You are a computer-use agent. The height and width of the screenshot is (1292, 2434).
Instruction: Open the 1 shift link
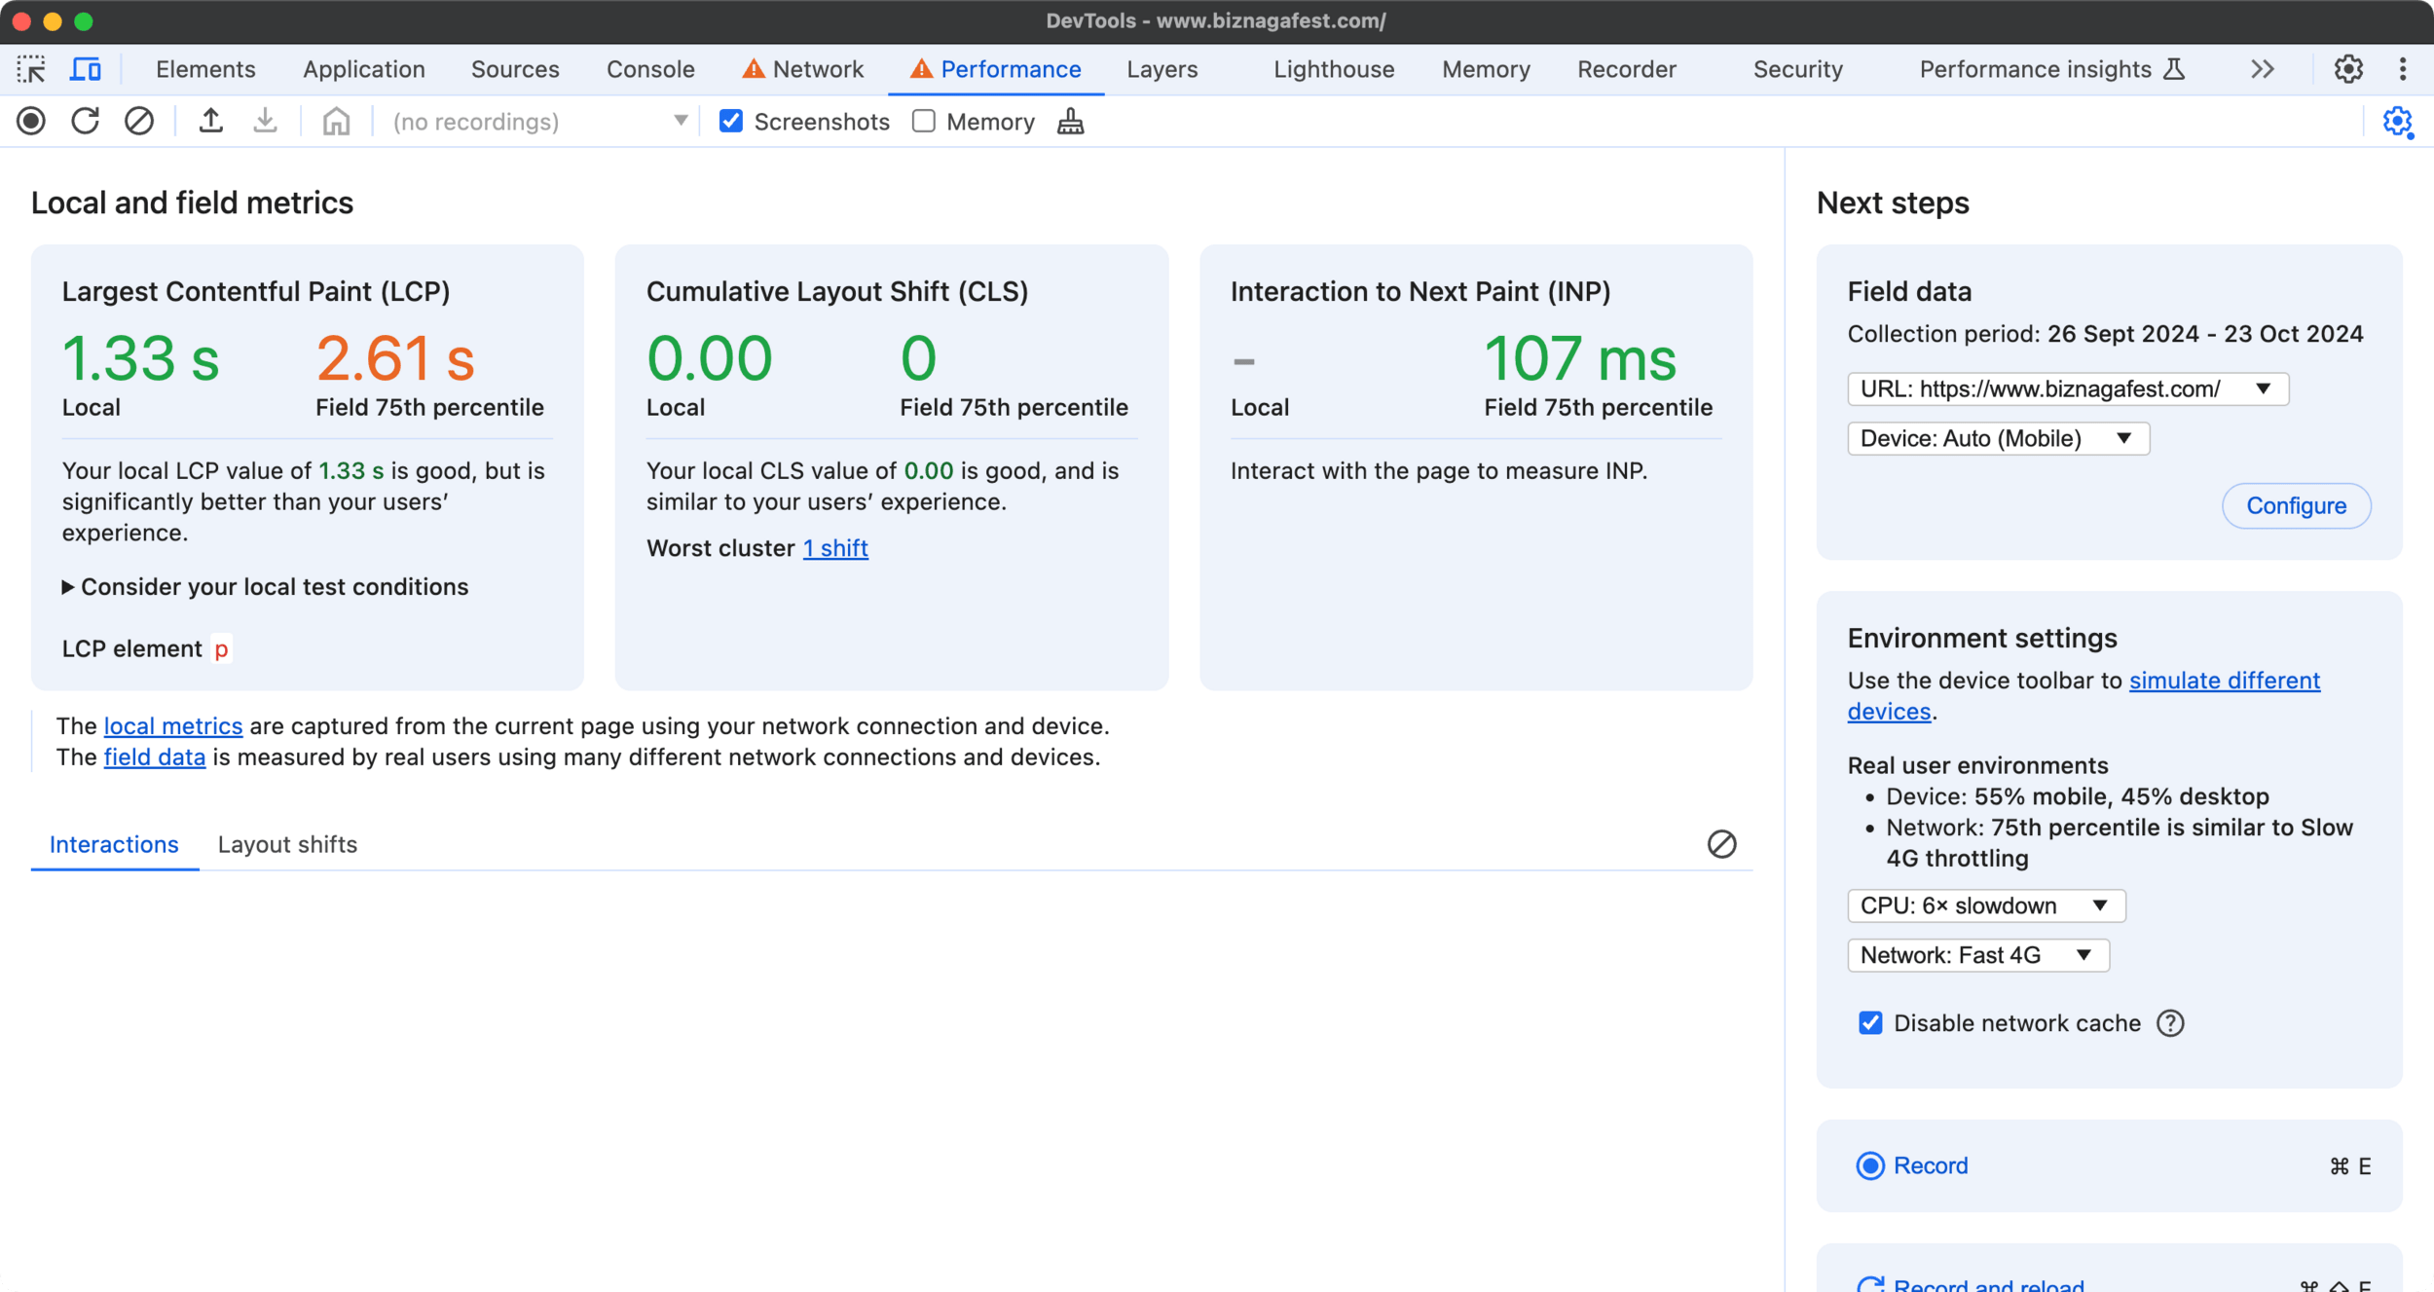835,548
